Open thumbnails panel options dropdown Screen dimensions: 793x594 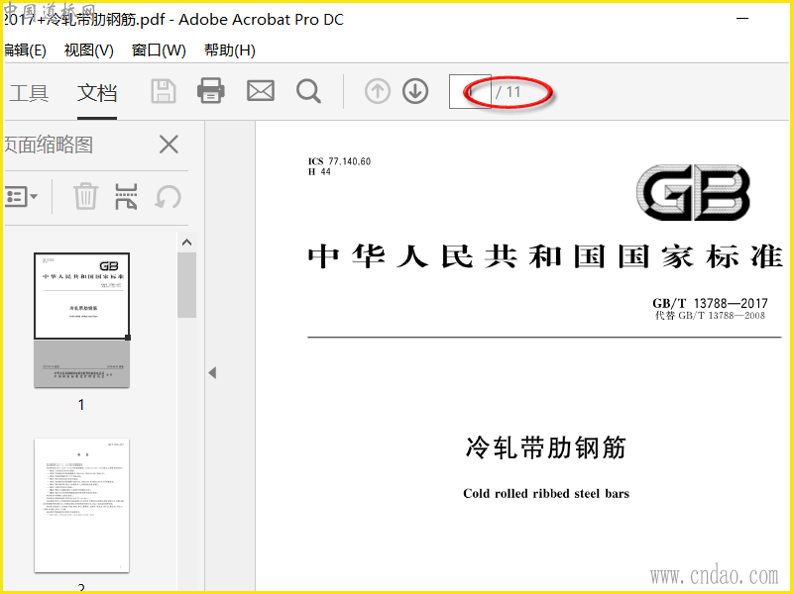(21, 196)
